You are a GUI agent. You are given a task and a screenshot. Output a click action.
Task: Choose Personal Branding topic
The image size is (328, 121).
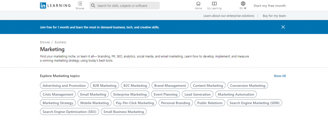coord(176,103)
